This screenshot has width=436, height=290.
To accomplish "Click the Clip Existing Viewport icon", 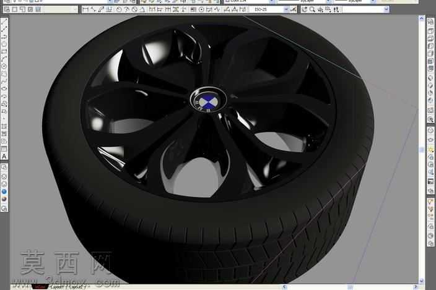I will [38, 9].
